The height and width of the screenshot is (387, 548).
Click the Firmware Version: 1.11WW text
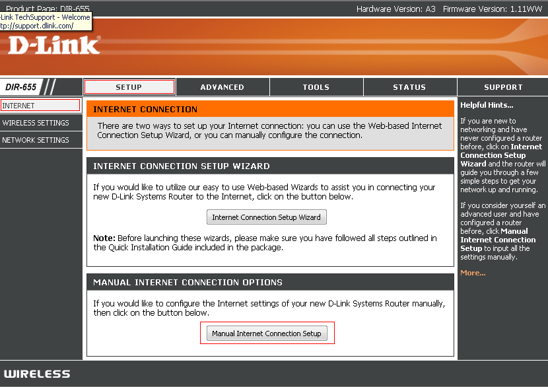493,9
